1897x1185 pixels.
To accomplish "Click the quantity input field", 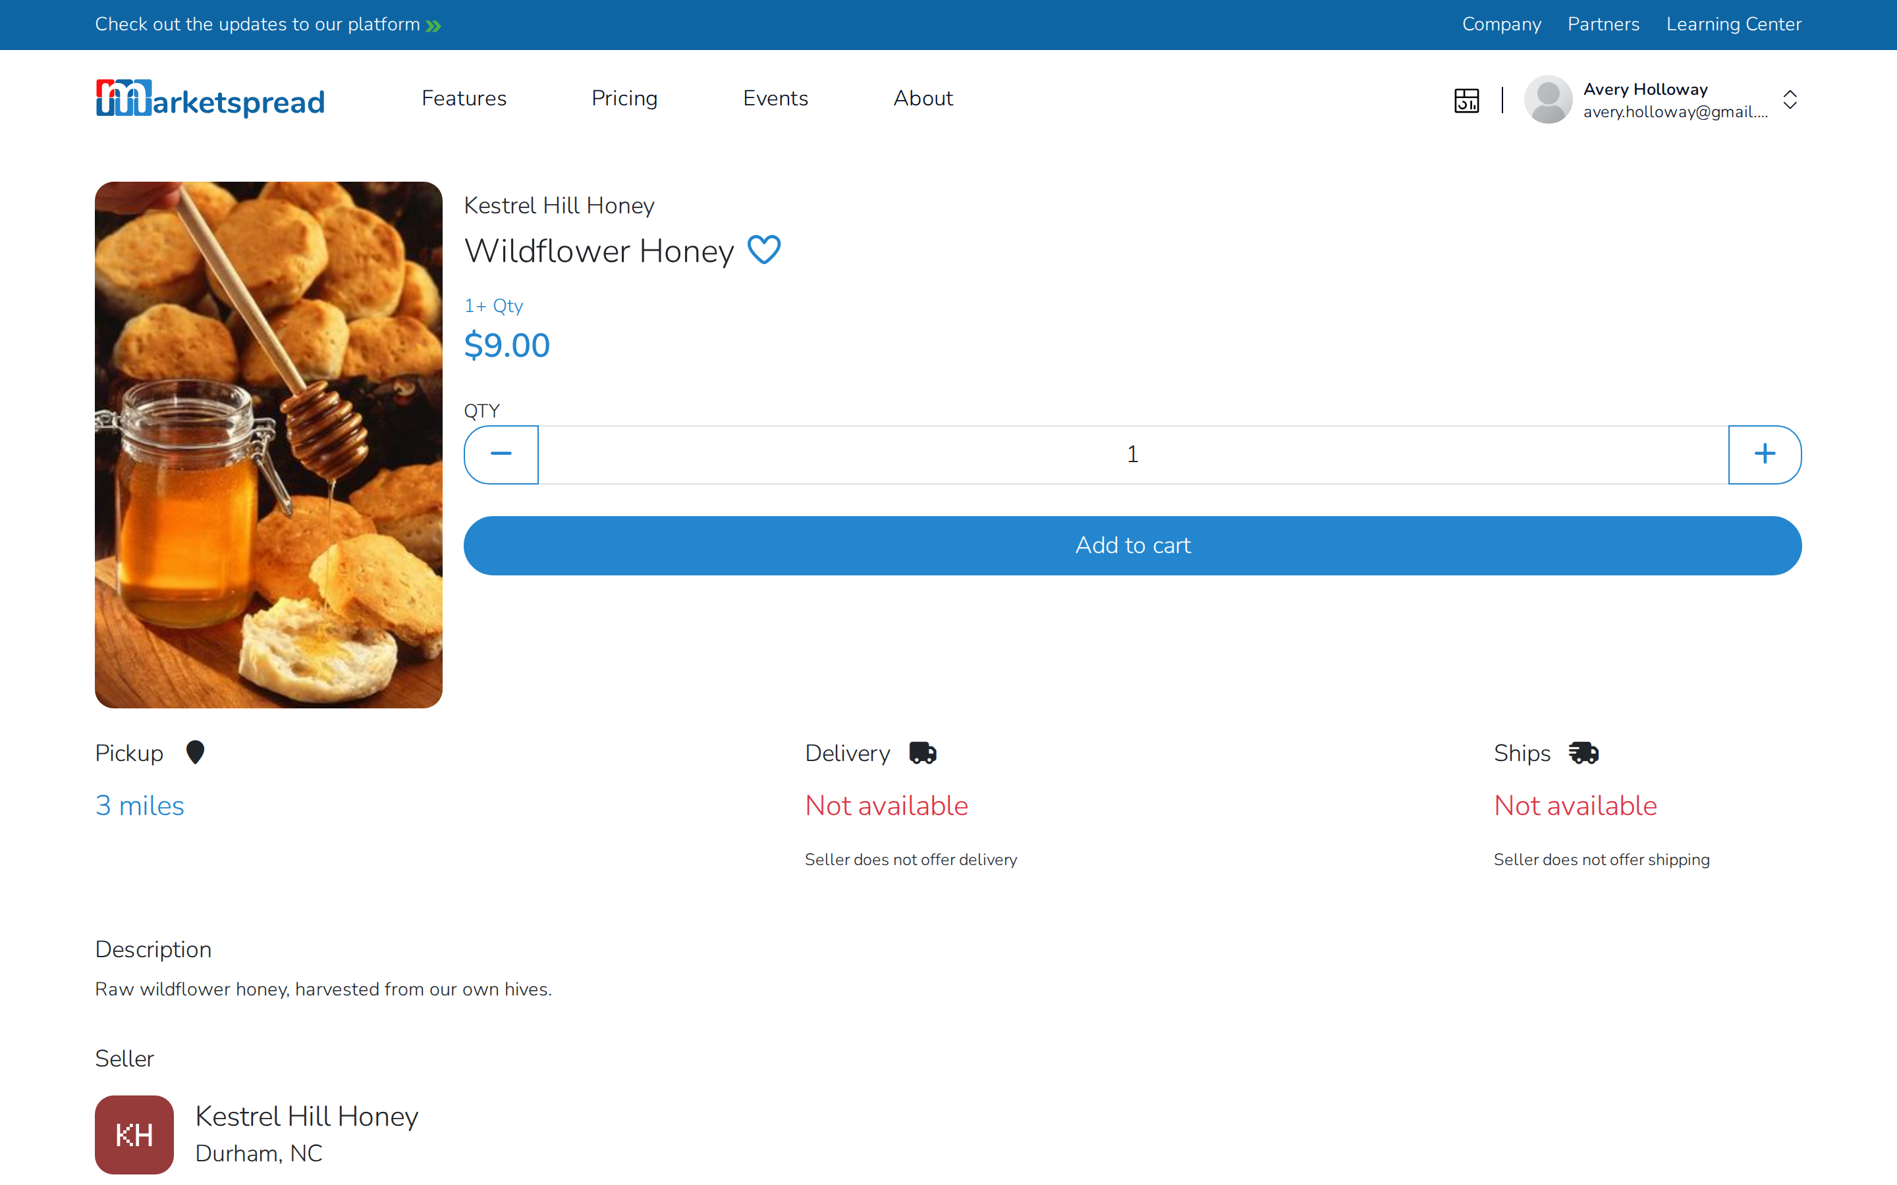I will click(x=1133, y=454).
